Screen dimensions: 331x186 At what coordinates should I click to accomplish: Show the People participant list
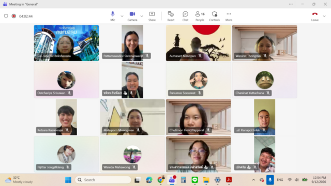[200, 16]
